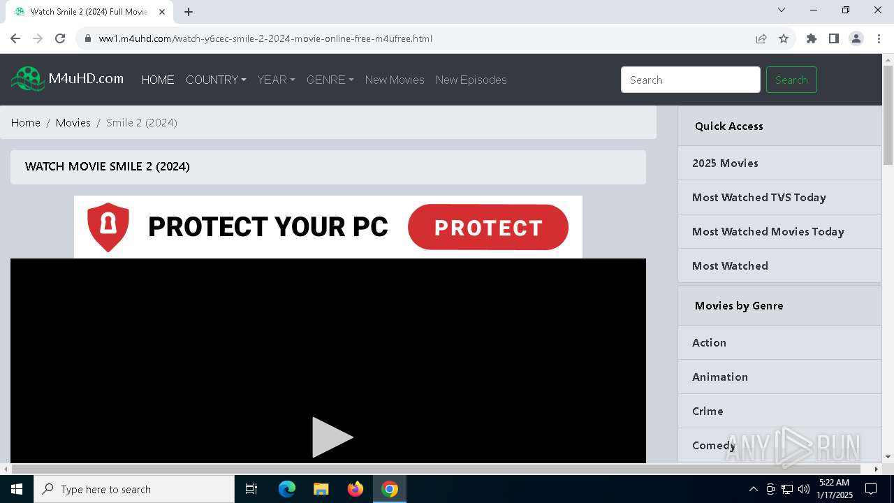Image resolution: width=894 pixels, height=503 pixels.
Task: Click the browser address bar URL
Action: point(265,38)
